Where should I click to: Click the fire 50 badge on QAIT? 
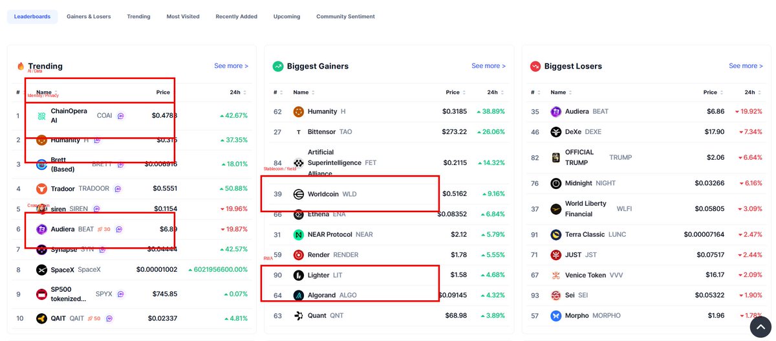pyautogui.click(x=95, y=318)
